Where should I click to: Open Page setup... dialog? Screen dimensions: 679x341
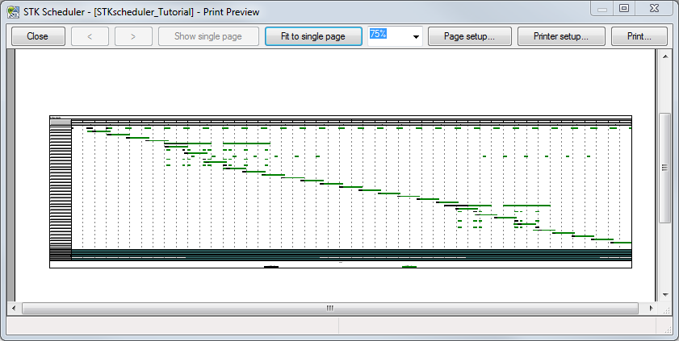[x=469, y=36]
